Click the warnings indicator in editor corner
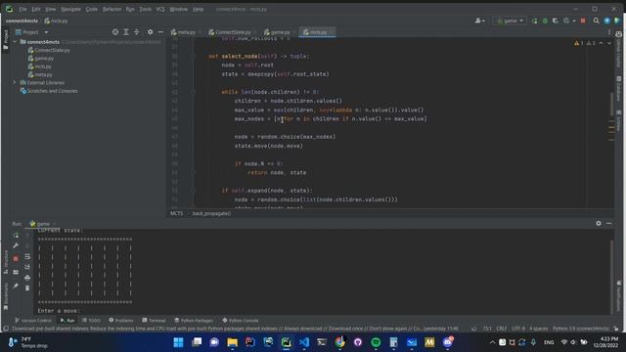Image resolution: width=626 pixels, height=352 pixels. (585, 43)
